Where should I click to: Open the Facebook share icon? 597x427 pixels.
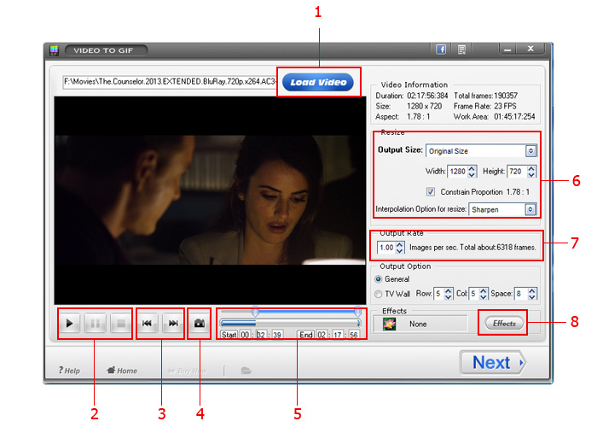click(x=442, y=50)
